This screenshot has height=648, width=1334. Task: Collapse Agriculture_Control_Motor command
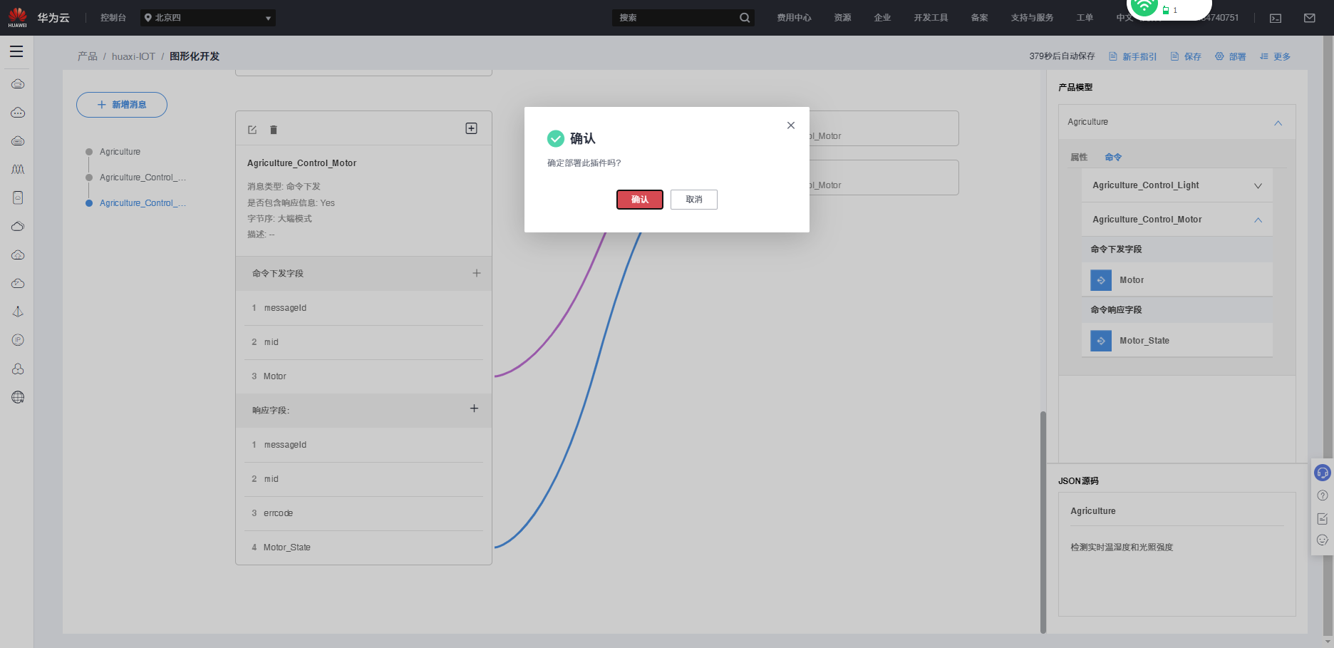1258,220
